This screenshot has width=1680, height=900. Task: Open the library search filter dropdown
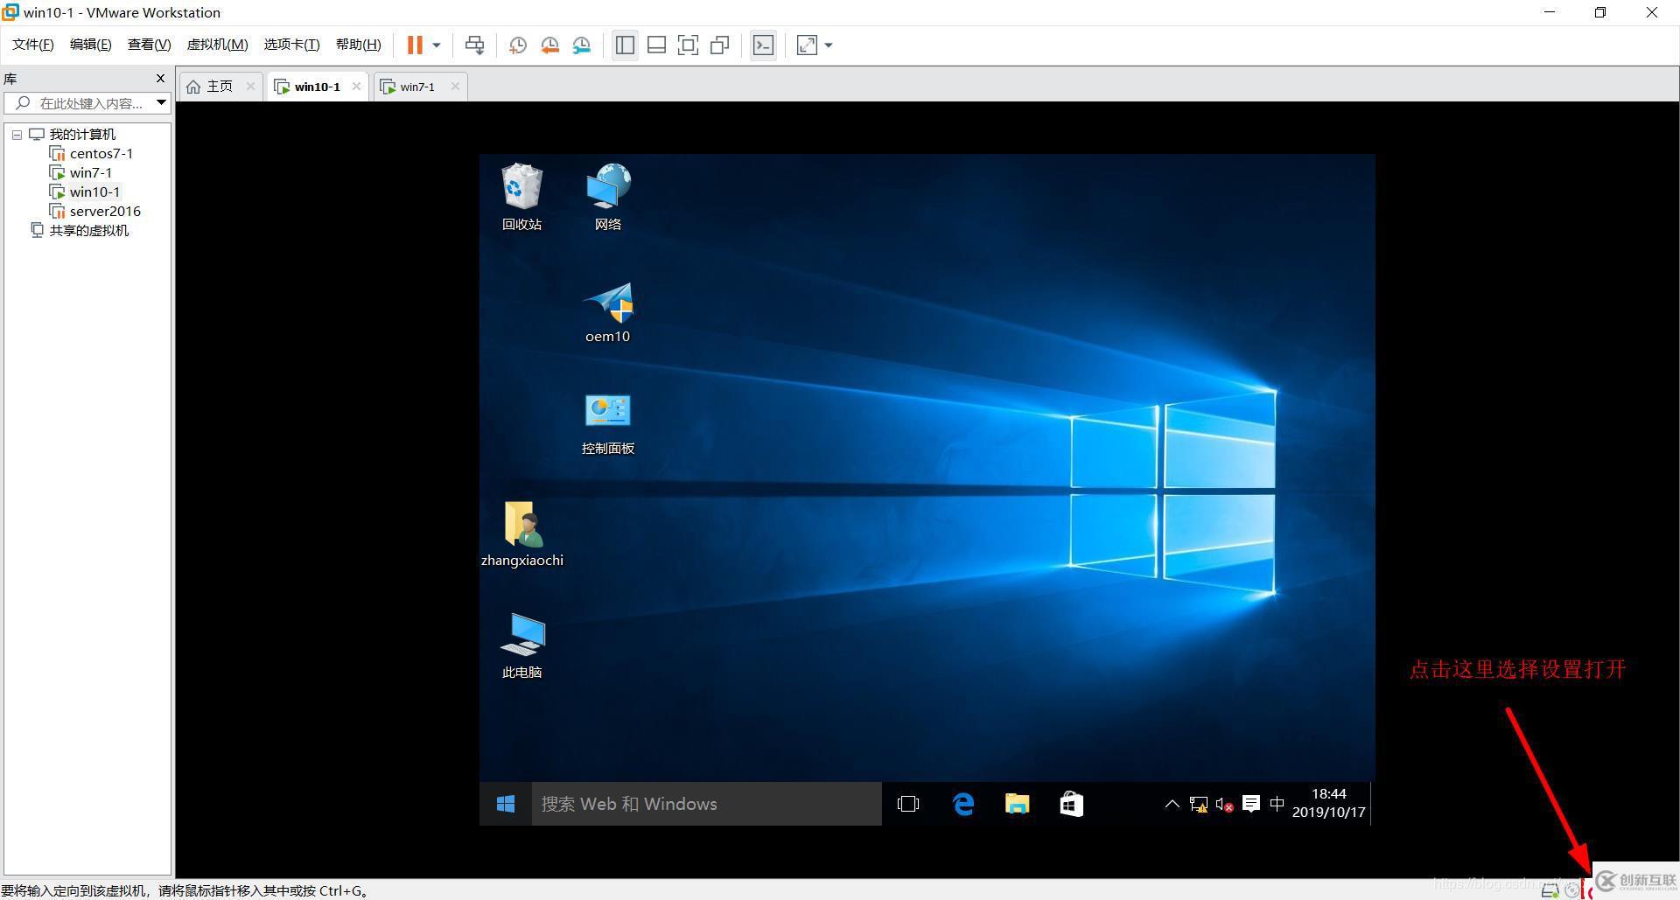(161, 103)
